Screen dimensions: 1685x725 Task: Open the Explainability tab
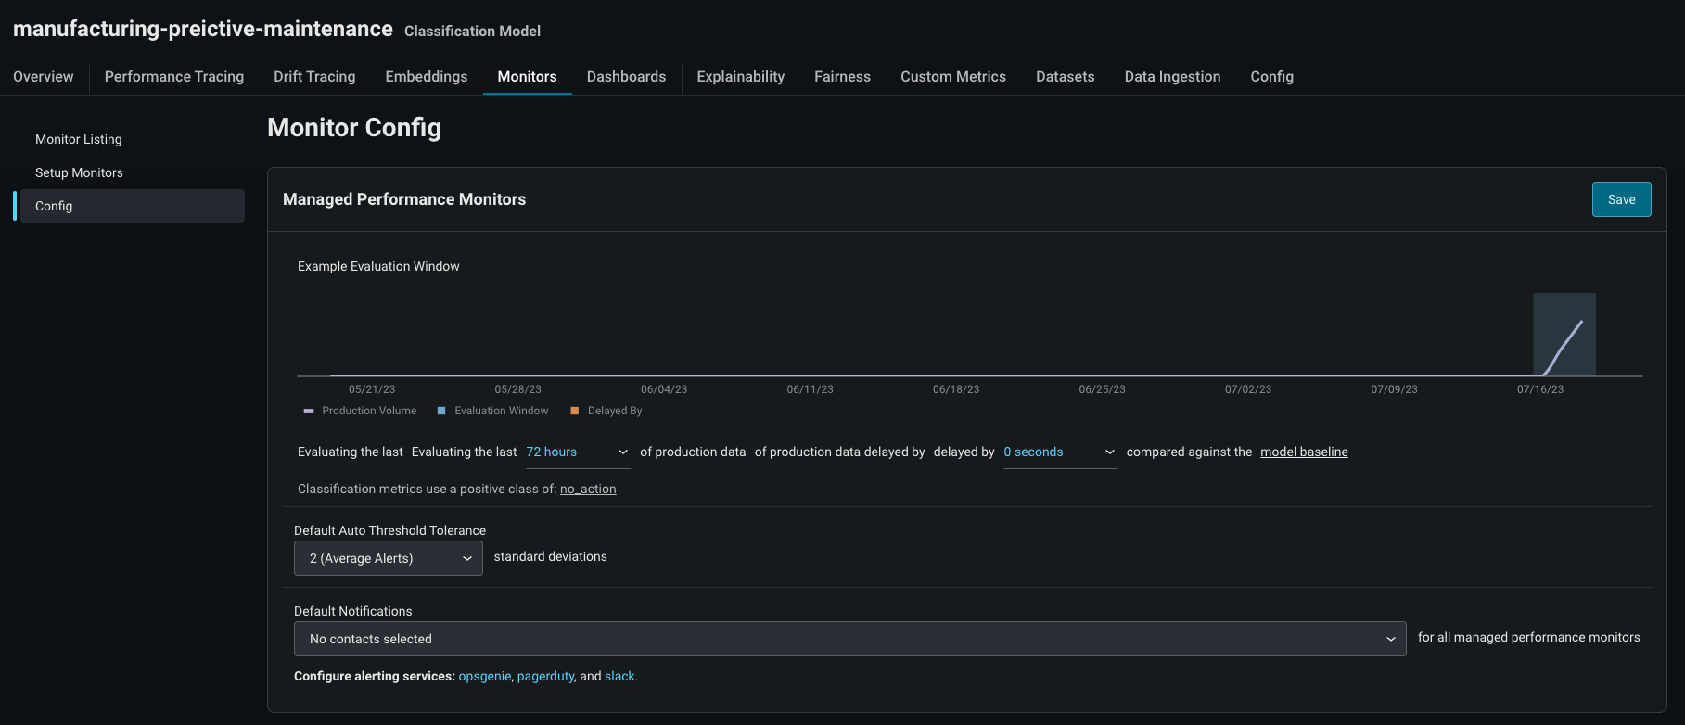tap(741, 77)
